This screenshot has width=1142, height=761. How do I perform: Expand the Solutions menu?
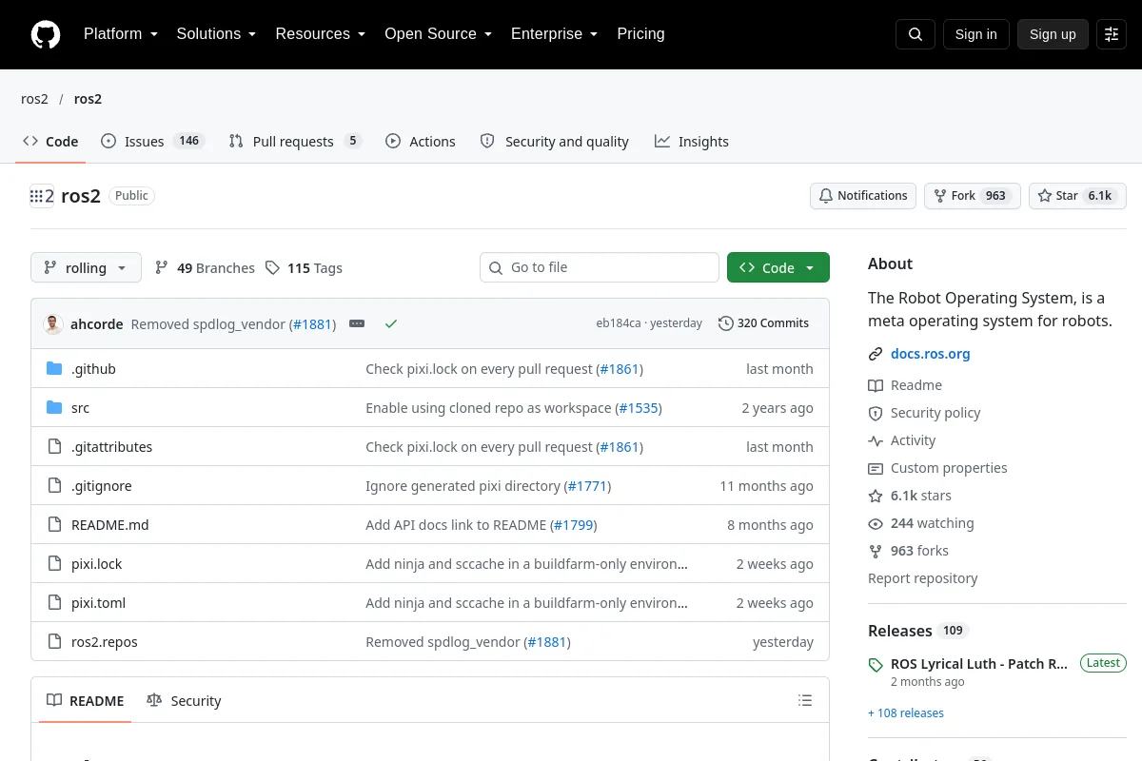pyautogui.click(x=216, y=34)
